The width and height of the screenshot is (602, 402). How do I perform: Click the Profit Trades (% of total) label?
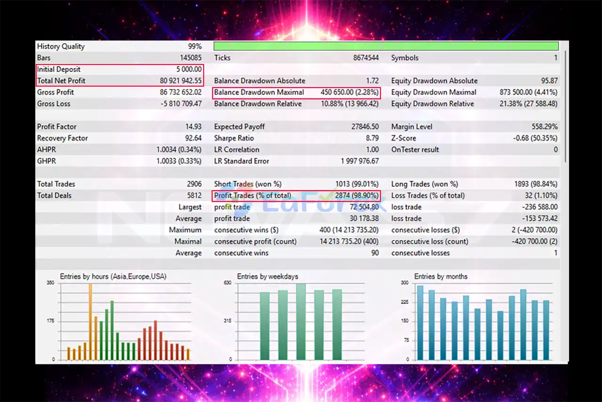[253, 195]
